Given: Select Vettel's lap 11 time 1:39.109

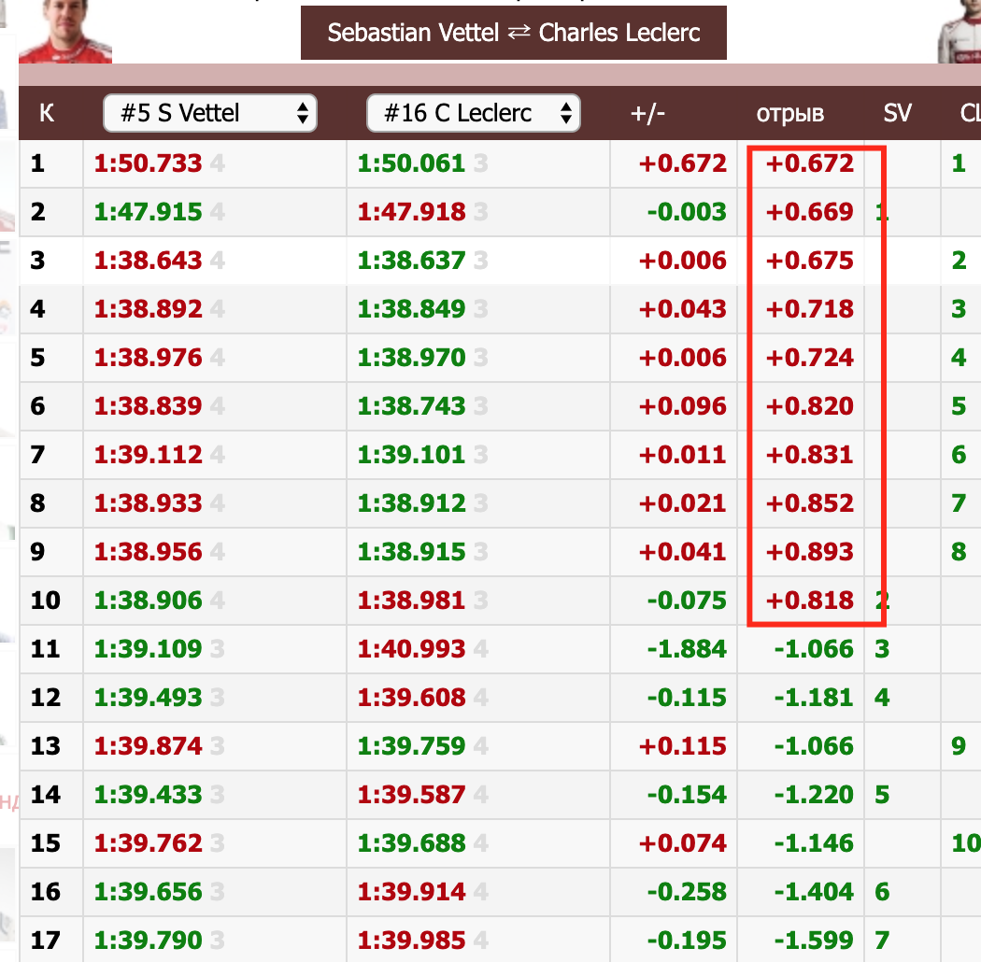Looking at the screenshot, I should coord(149,649).
